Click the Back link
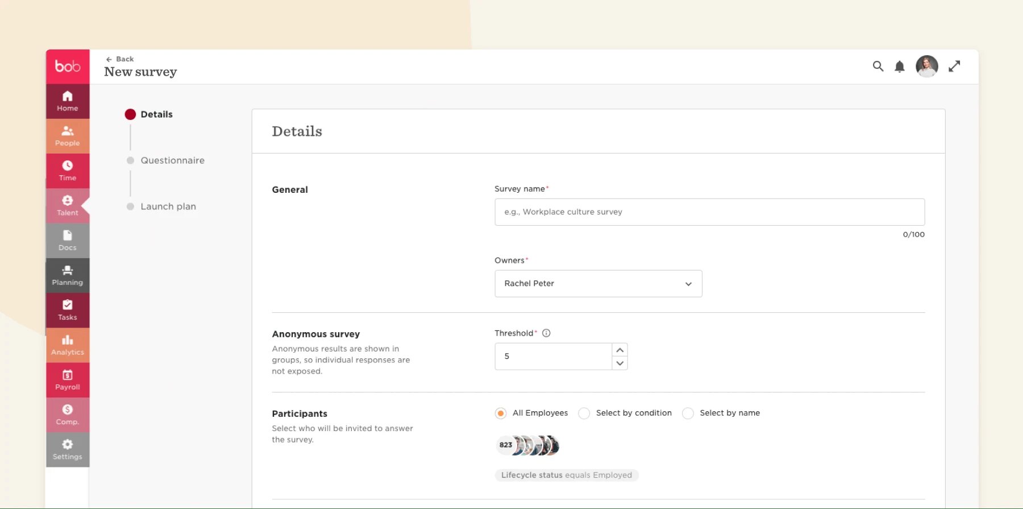Viewport: 1023px width, 509px height. tap(120, 59)
